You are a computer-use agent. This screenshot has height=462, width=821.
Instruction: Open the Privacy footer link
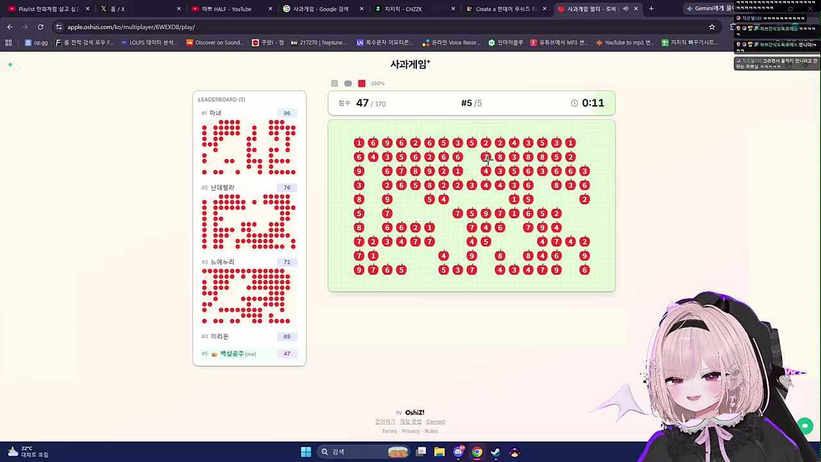(x=410, y=431)
